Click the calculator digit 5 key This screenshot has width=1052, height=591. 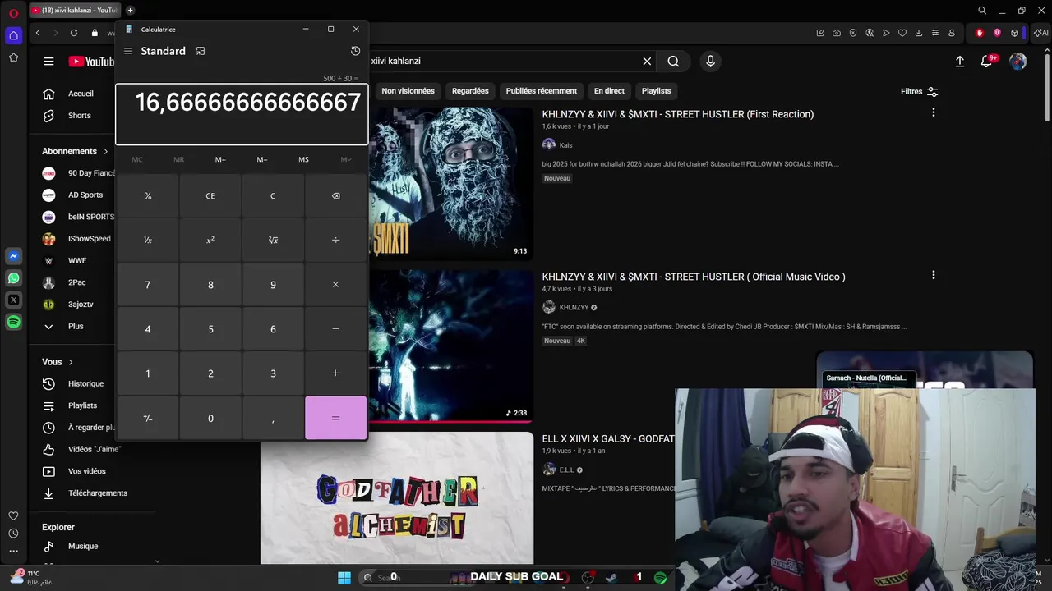[210, 329]
